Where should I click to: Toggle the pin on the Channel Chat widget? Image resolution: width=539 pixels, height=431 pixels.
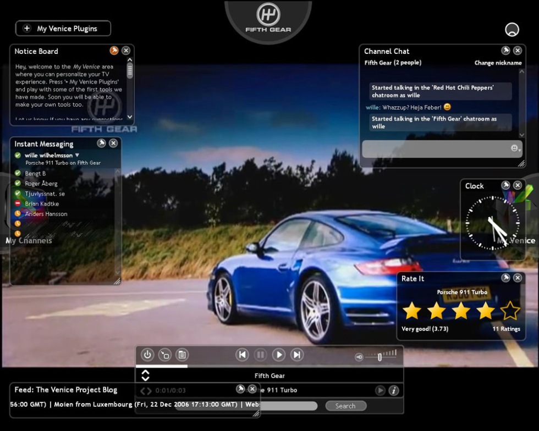point(505,51)
